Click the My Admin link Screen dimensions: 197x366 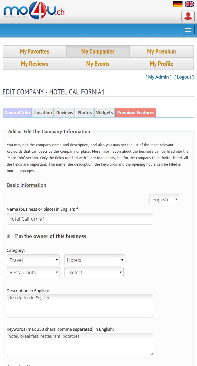pyautogui.click(x=158, y=77)
